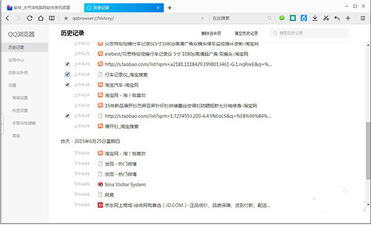This screenshot has height=225, width=371.
Task: Click the blue extension icon in toolbar
Action: point(304,18)
